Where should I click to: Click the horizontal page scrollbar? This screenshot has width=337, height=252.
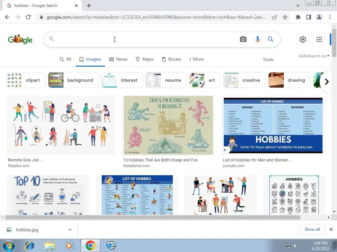153,217
